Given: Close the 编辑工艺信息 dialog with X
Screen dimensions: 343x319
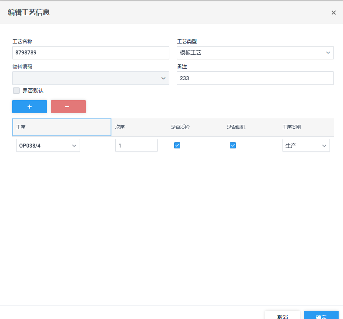Looking at the screenshot, I should (x=333, y=13).
